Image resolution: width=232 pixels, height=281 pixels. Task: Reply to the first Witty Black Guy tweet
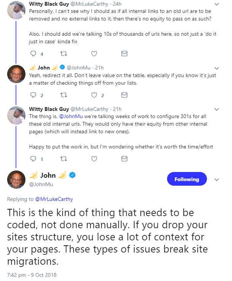33,54
